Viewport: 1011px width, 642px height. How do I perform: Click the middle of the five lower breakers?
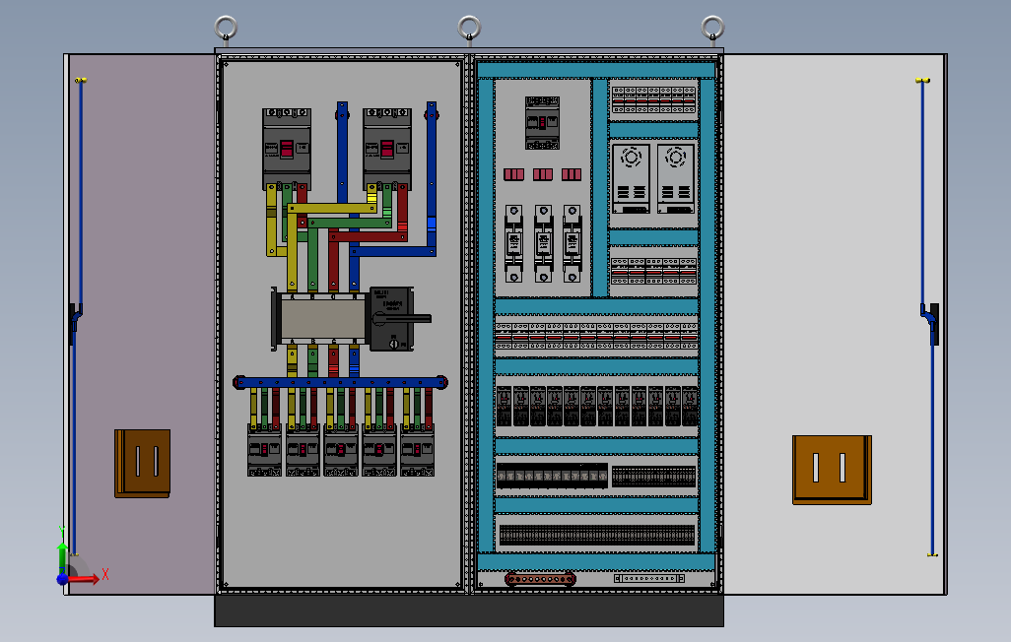[x=340, y=450]
